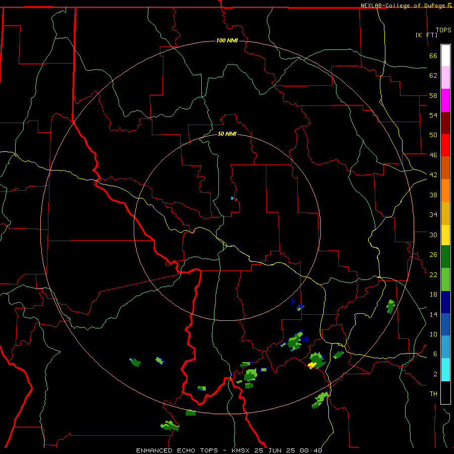Click the white swatch in the tops legend
The height and width of the screenshot is (454, 454).
[x=445, y=55]
